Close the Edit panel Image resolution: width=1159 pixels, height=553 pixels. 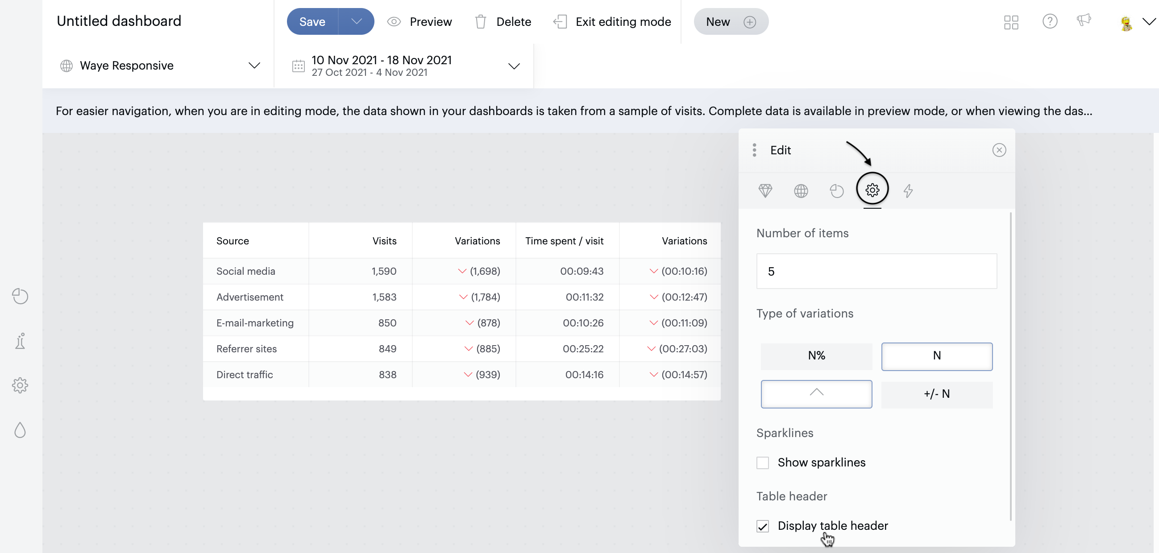point(999,150)
